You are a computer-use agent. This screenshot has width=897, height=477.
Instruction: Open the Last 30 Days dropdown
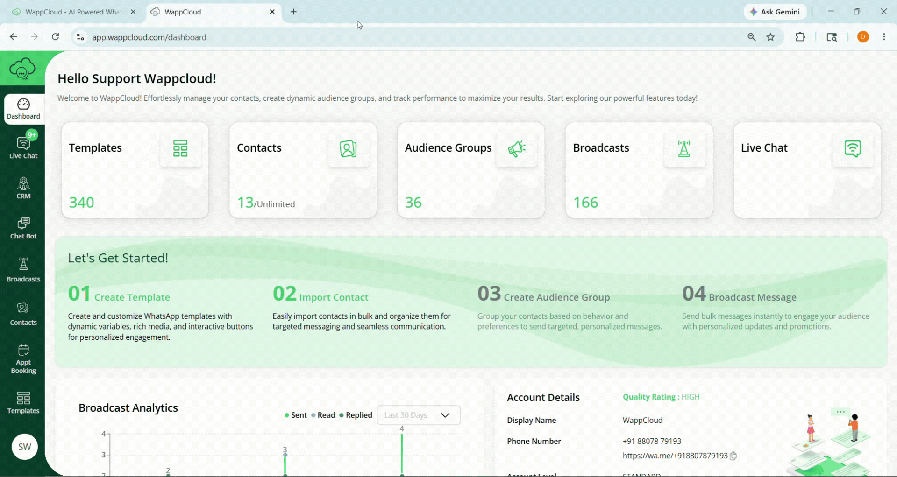(x=419, y=415)
